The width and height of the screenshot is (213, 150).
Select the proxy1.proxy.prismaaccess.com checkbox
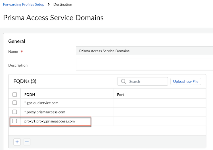[x=15, y=121]
